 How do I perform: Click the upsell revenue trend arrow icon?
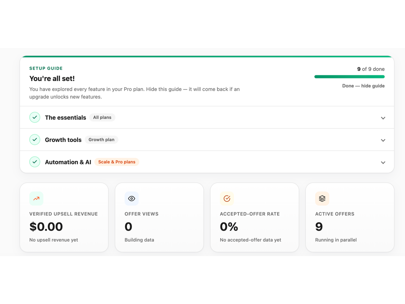pyautogui.click(x=36, y=199)
